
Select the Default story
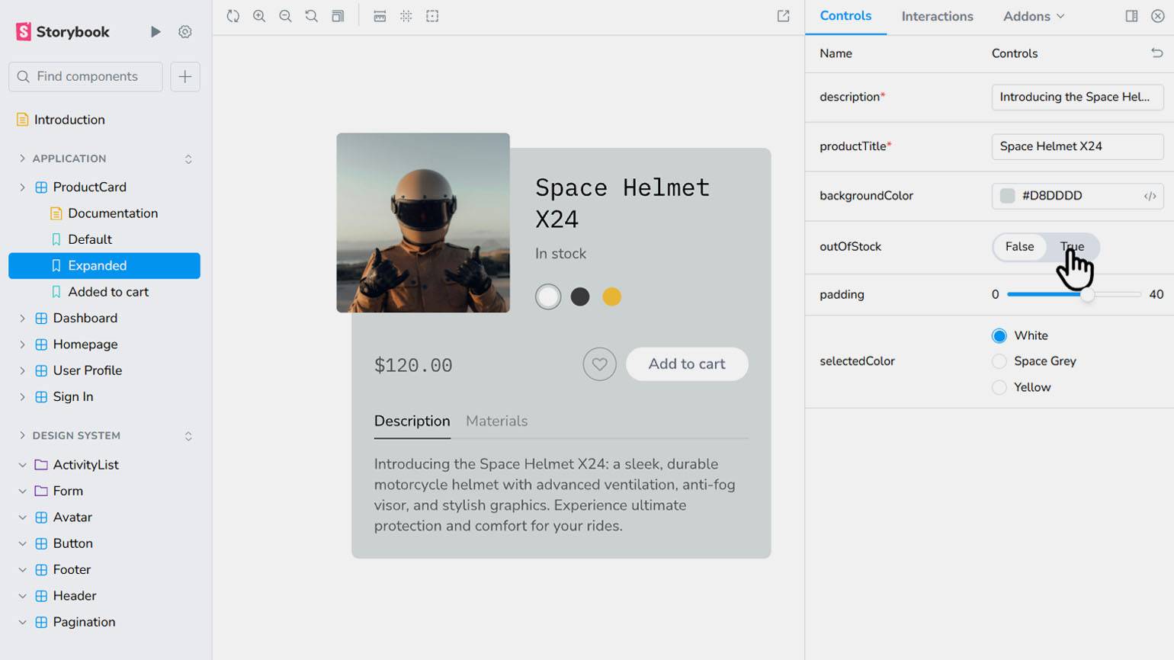[x=90, y=239]
